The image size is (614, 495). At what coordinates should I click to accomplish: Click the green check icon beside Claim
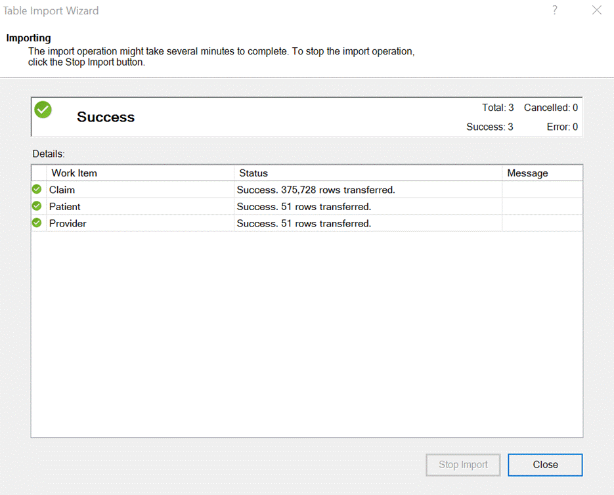tap(37, 189)
